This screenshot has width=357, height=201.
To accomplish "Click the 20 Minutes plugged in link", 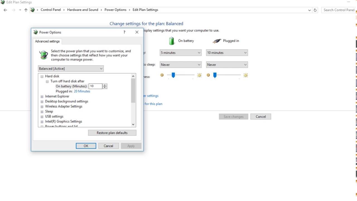I will (x=82, y=91).
